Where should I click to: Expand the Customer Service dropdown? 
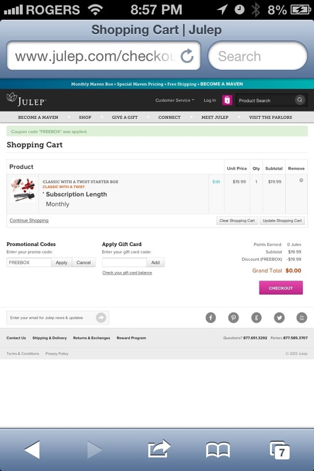[x=175, y=100]
